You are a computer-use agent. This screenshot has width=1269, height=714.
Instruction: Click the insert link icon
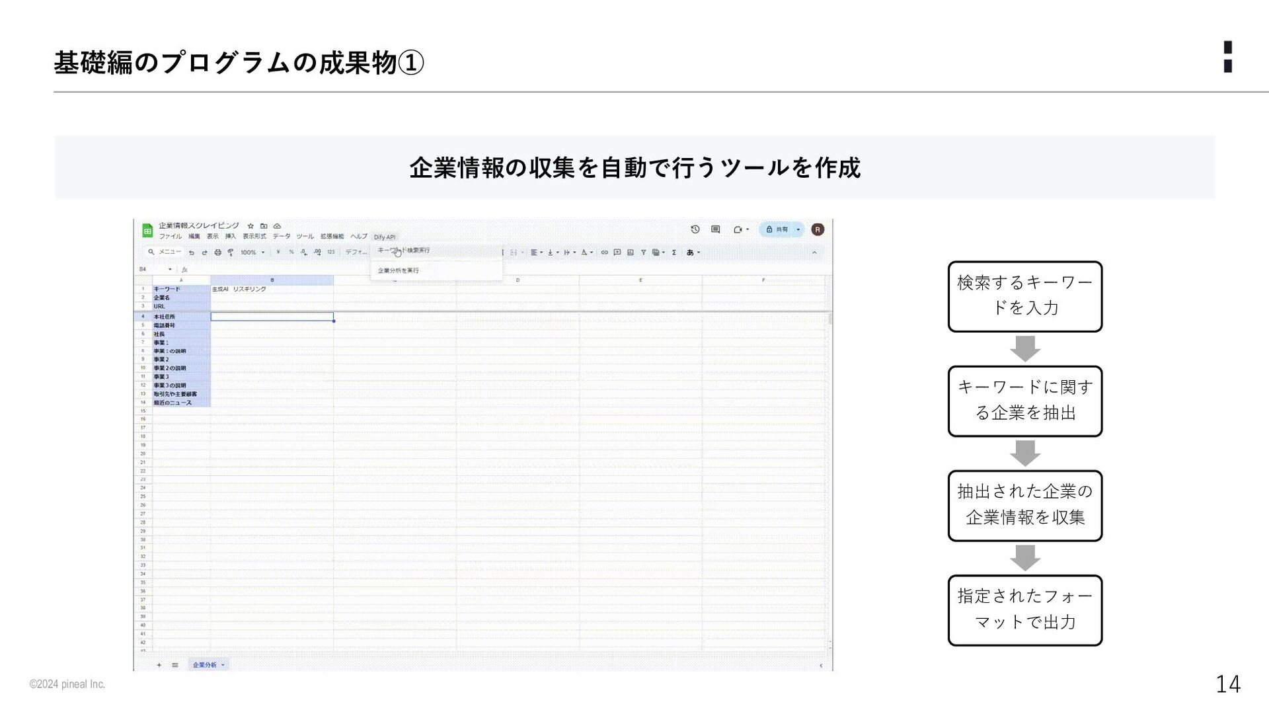point(604,253)
